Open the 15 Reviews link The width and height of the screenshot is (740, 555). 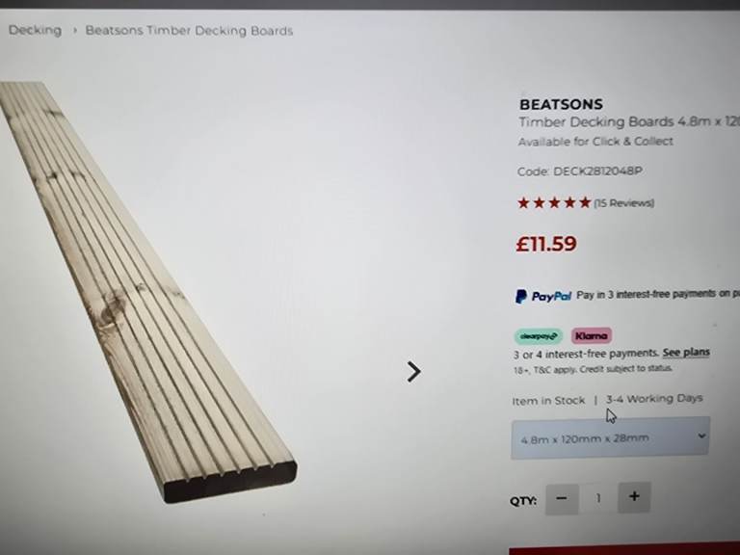(x=623, y=203)
